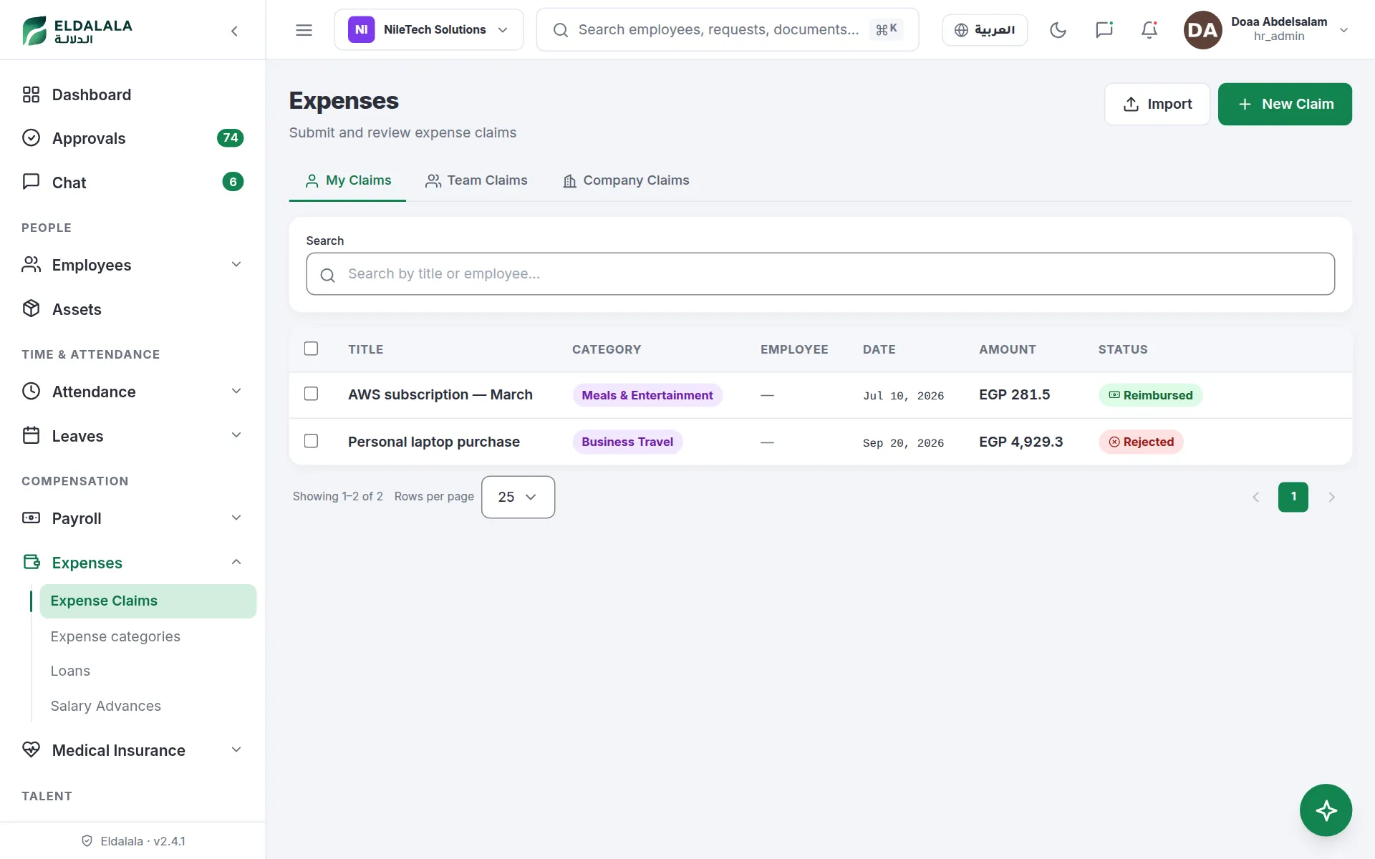Click the Reimbursed status badge
This screenshot has width=1375, height=859.
1150,395
